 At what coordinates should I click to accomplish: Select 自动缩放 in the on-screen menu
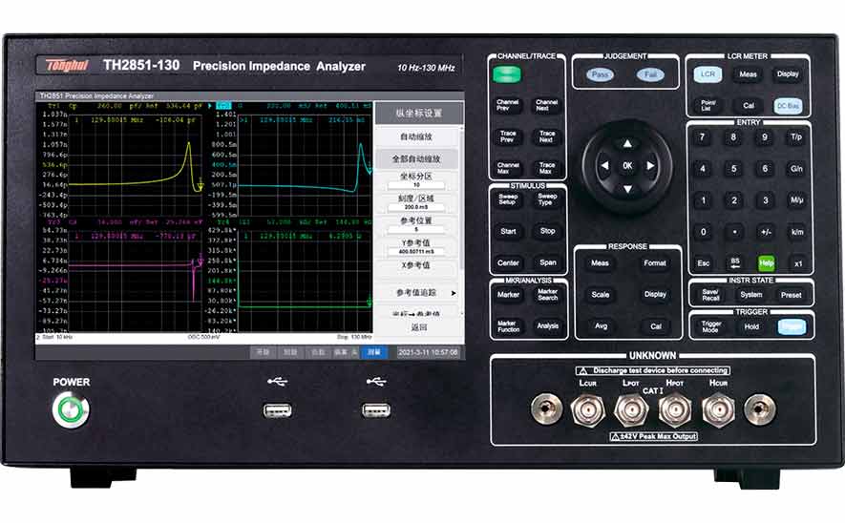pos(416,136)
